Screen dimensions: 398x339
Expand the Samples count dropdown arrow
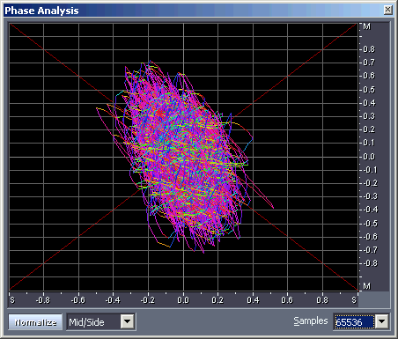[x=382, y=321]
